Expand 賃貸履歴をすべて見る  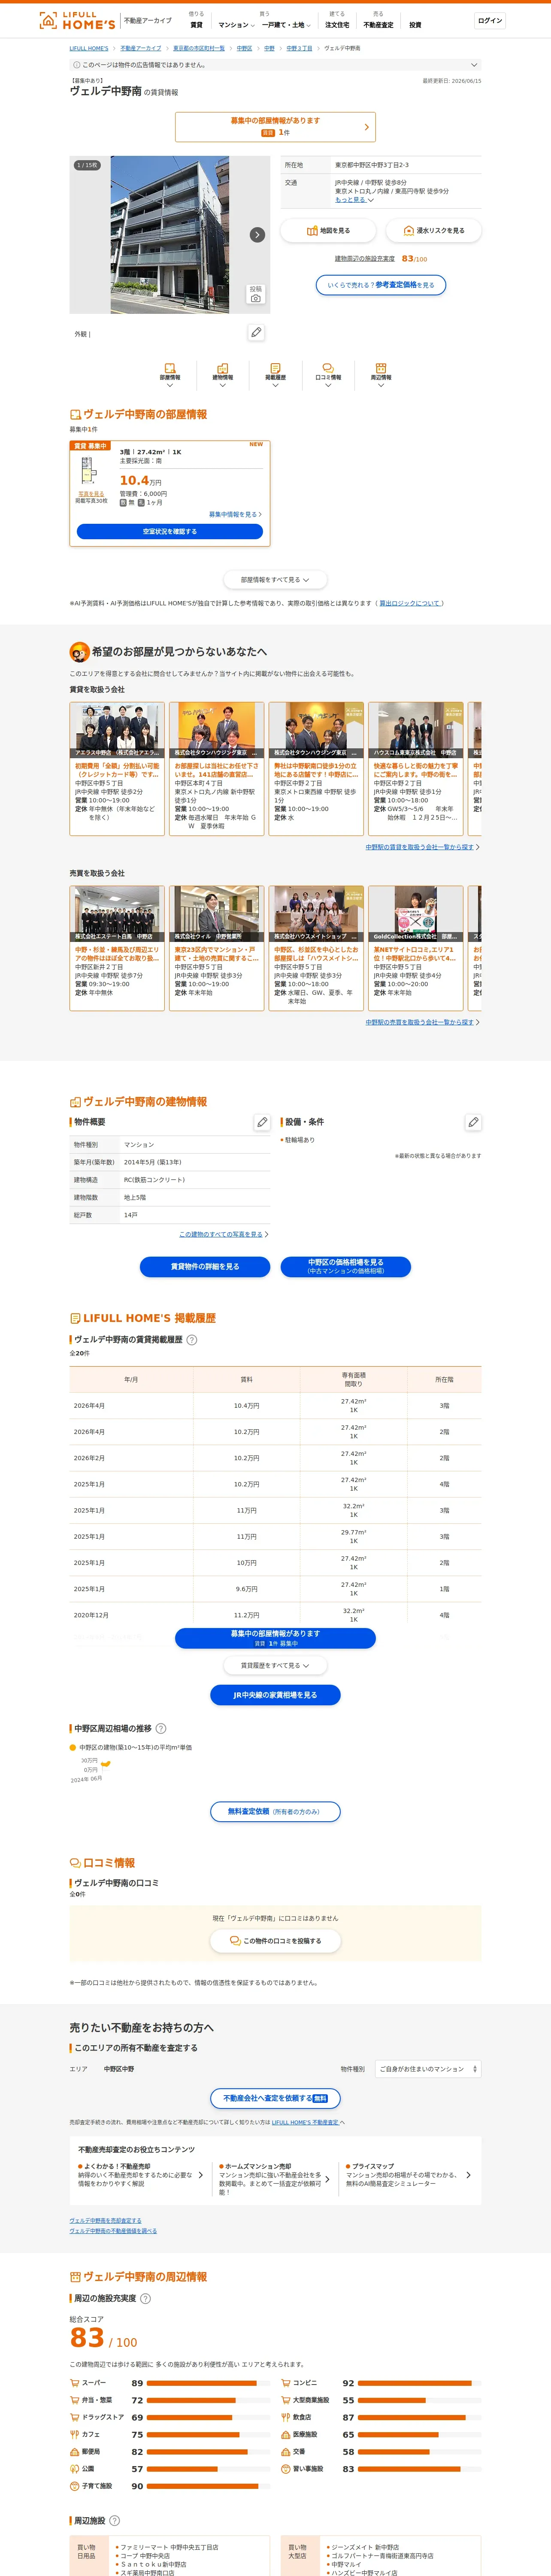pos(275,1666)
